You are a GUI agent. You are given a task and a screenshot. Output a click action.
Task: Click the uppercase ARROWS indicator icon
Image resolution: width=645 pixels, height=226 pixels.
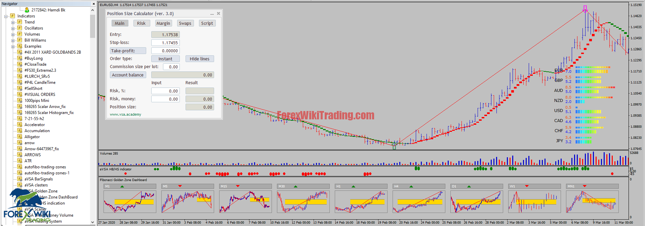click(20, 155)
